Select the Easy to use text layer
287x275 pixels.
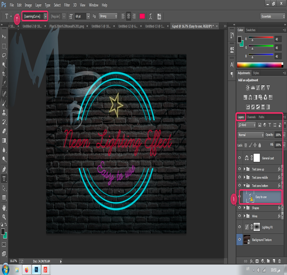coord(260,197)
